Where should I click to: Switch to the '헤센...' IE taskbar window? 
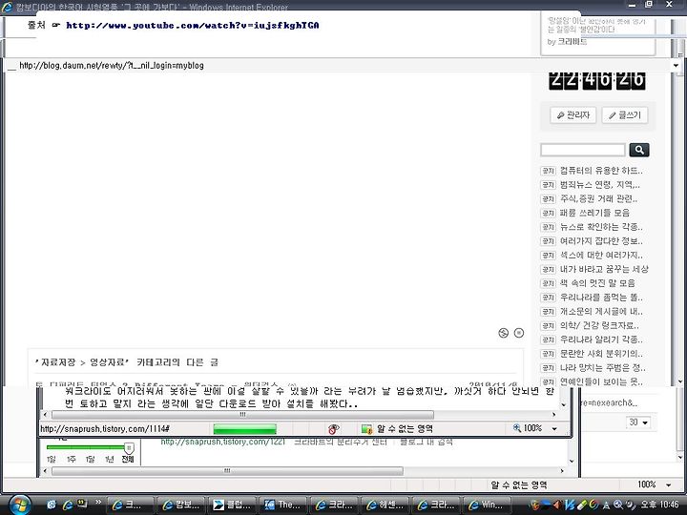tap(385, 505)
